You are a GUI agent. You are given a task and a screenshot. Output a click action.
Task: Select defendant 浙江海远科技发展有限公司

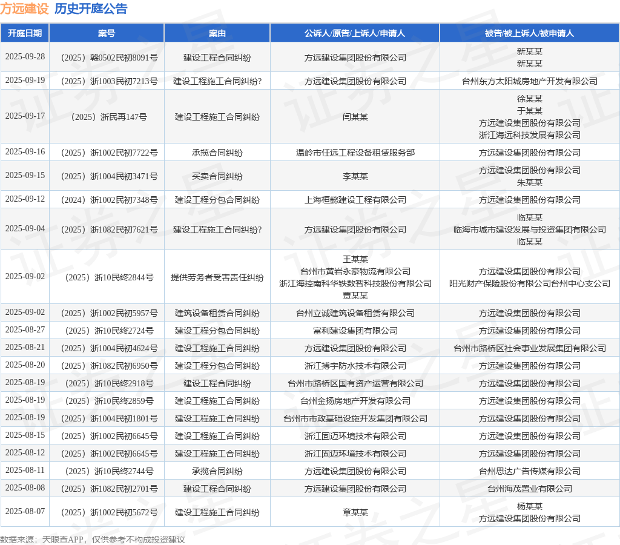click(529, 135)
